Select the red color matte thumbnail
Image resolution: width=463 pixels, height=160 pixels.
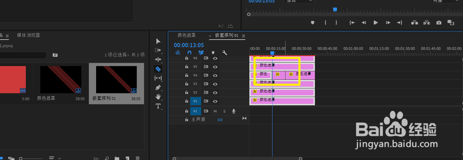click(13, 80)
